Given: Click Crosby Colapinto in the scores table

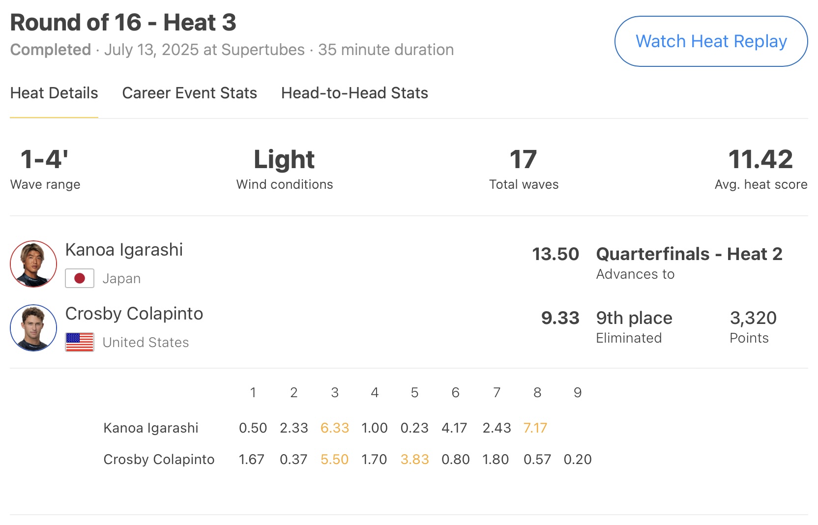Looking at the screenshot, I should tap(159, 460).
